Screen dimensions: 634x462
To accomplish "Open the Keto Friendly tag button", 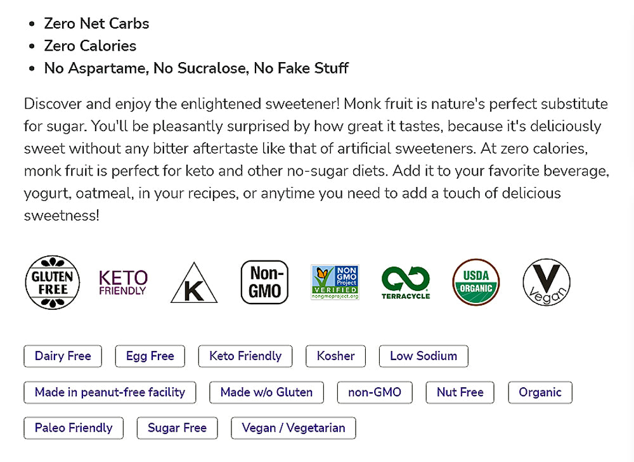I will coord(245,356).
